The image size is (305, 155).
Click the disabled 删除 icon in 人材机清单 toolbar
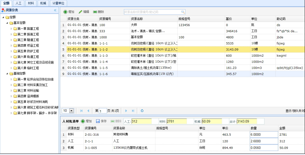pyautogui.click(x=113, y=121)
